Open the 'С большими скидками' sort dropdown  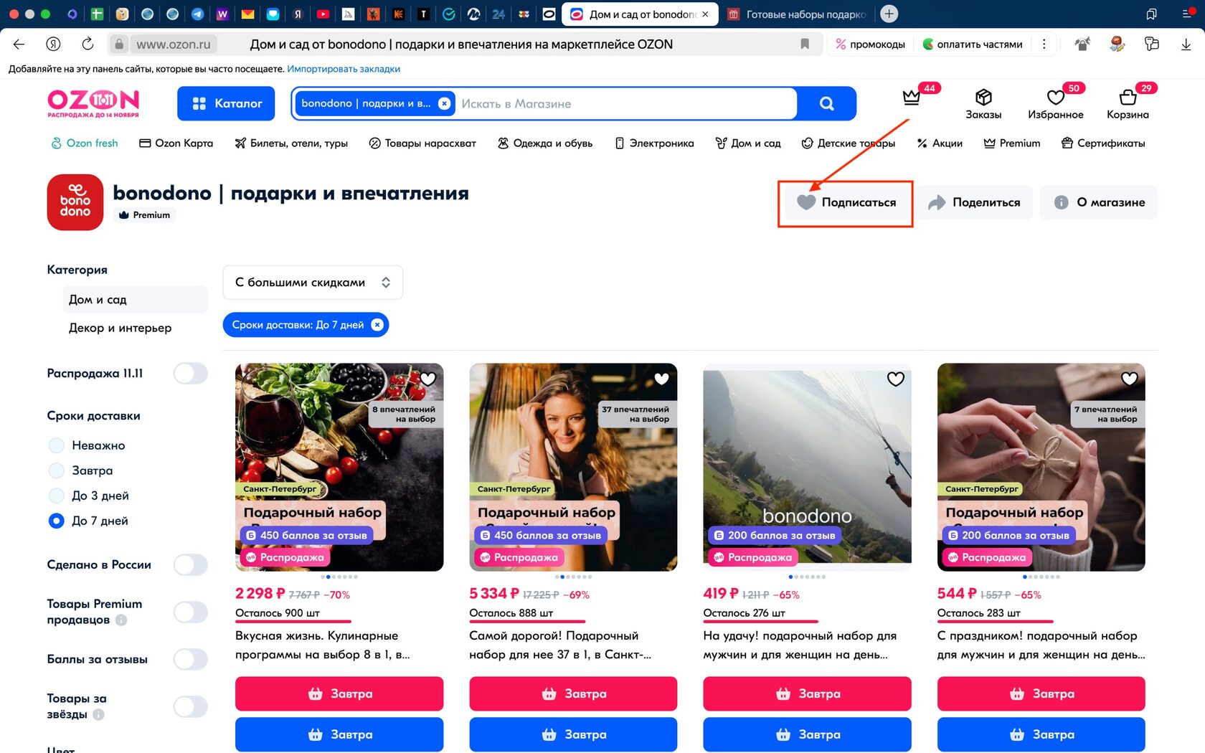(x=313, y=283)
